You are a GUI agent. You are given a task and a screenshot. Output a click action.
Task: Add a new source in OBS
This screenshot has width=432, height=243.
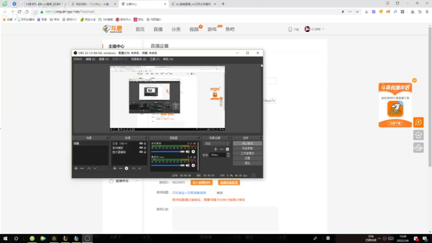click(114, 168)
